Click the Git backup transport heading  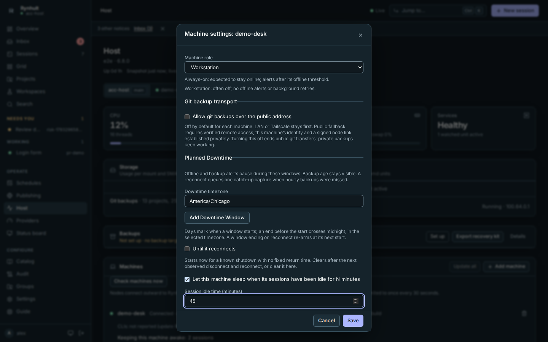(211, 101)
